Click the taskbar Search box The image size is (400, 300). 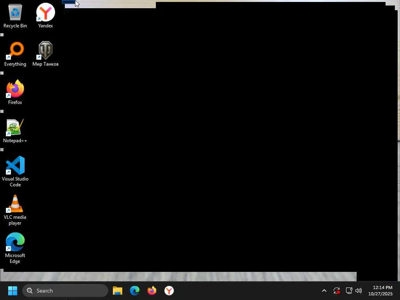coord(65,291)
